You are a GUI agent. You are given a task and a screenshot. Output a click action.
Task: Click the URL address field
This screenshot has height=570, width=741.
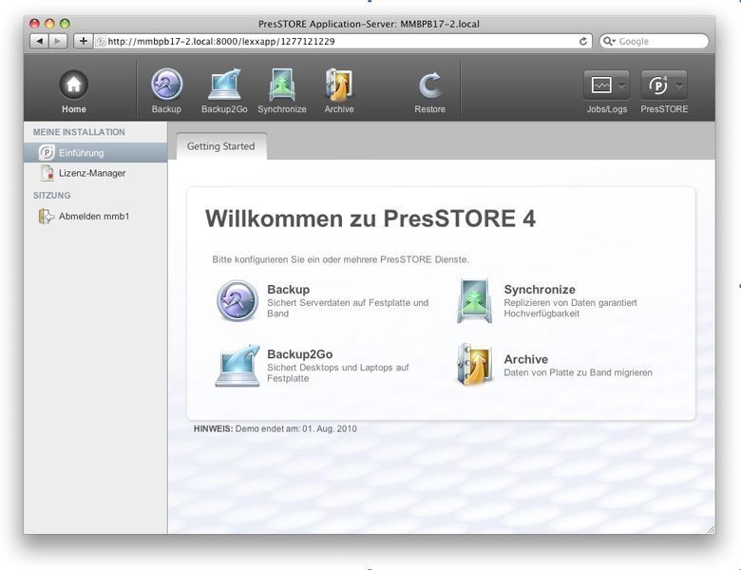point(343,41)
